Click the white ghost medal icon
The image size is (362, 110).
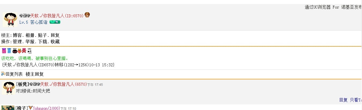[29, 51]
